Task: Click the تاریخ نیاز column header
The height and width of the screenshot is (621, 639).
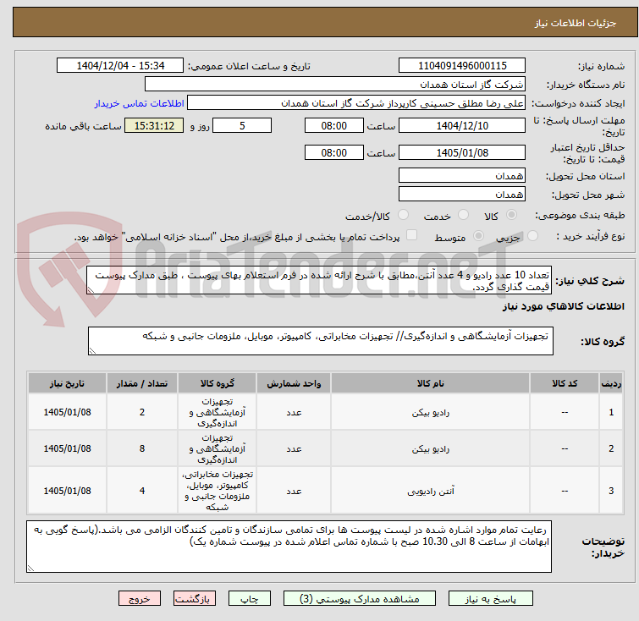Action: pos(67,383)
